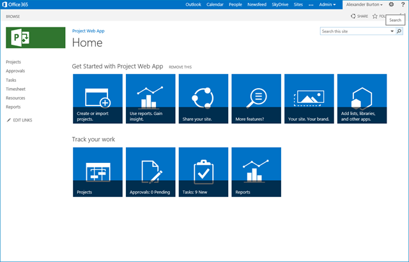Go to Sites in the top bar

[298, 4]
